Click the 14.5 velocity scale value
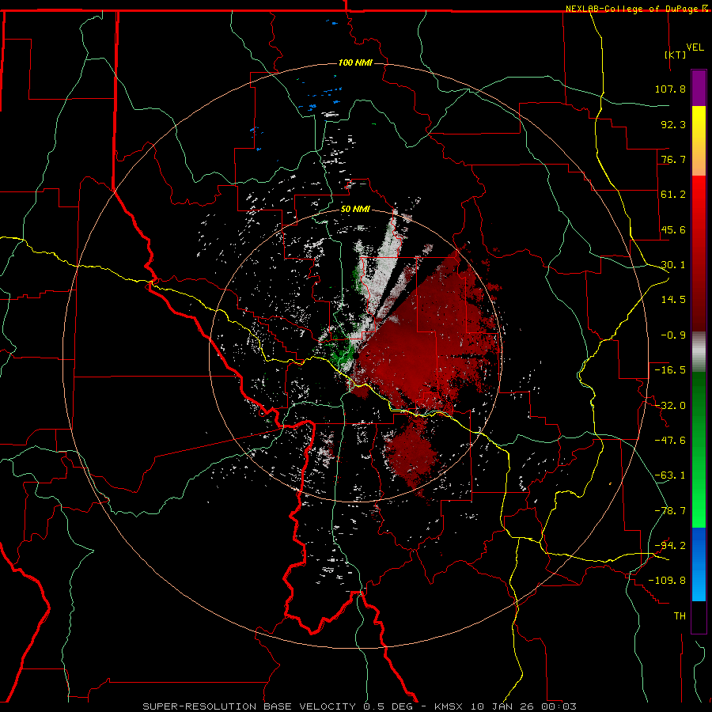 pos(673,300)
